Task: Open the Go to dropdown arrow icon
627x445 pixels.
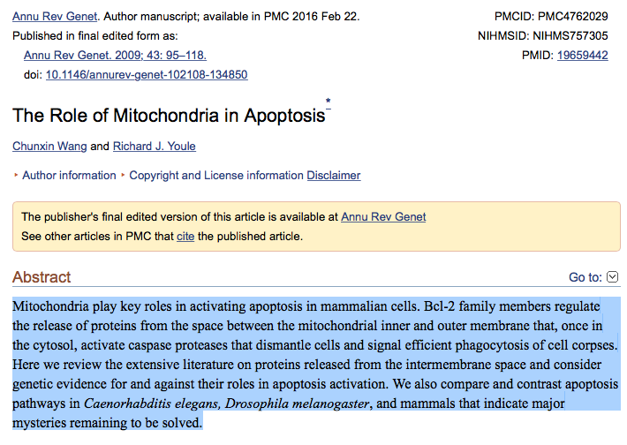Action: [x=613, y=277]
